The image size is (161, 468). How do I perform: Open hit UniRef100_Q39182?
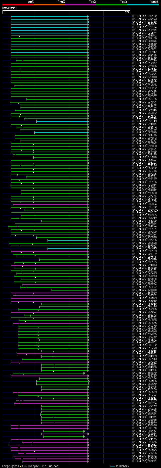(x=144, y=16)
